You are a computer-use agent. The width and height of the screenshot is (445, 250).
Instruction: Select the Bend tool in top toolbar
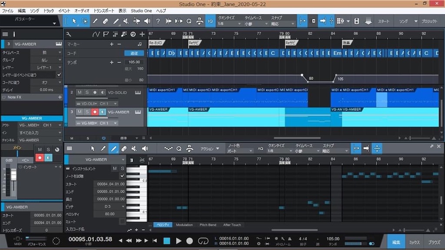tap(136, 21)
